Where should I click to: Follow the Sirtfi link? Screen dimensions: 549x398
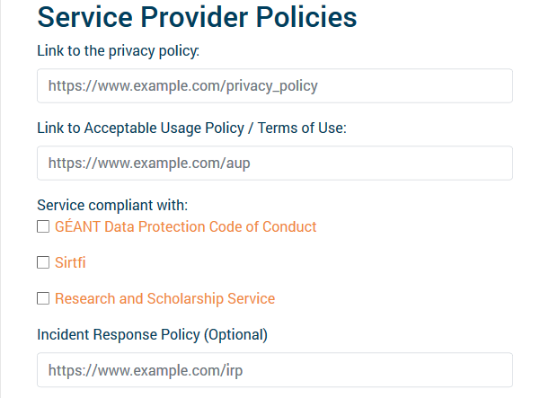70,263
